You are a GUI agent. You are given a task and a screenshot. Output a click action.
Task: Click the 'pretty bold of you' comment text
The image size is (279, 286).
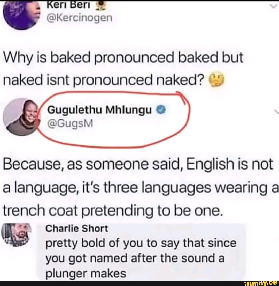point(141,244)
